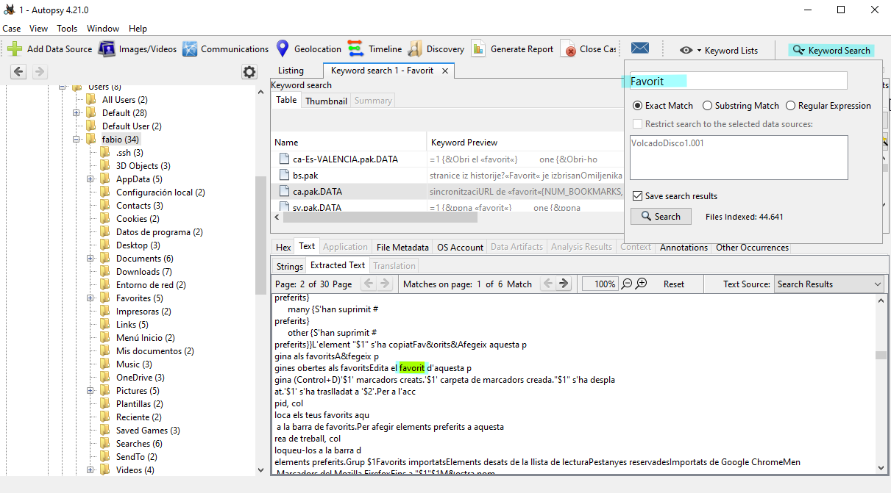The image size is (891, 493).
Task: Click the Generate Report icon
Action: [x=478, y=49]
